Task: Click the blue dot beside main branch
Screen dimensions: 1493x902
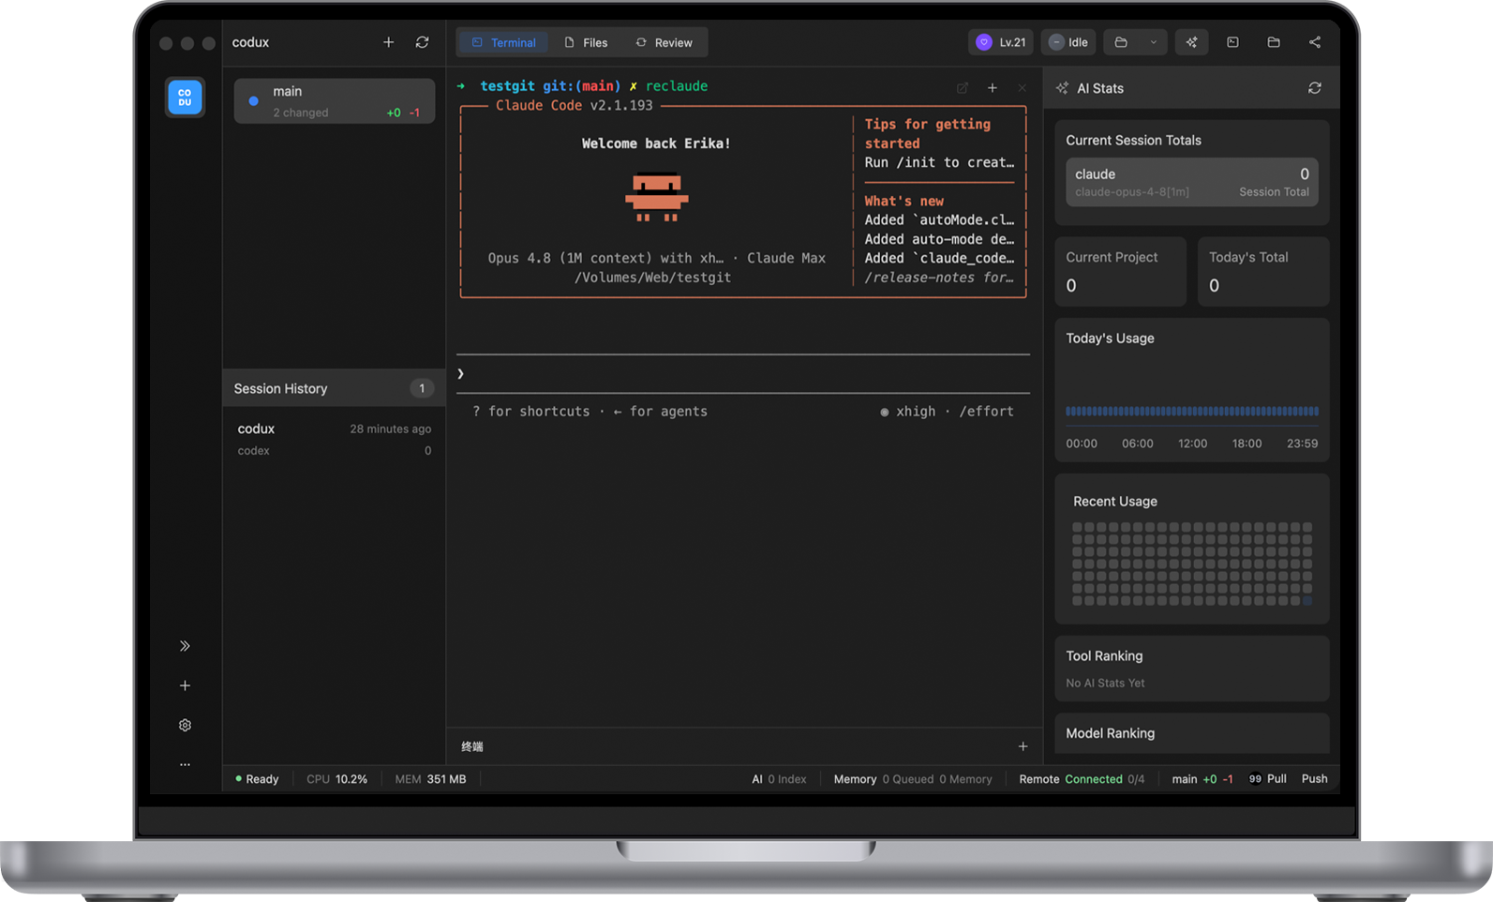Action: point(253,101)
